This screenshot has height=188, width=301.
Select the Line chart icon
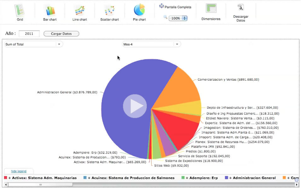pos(80,10)
